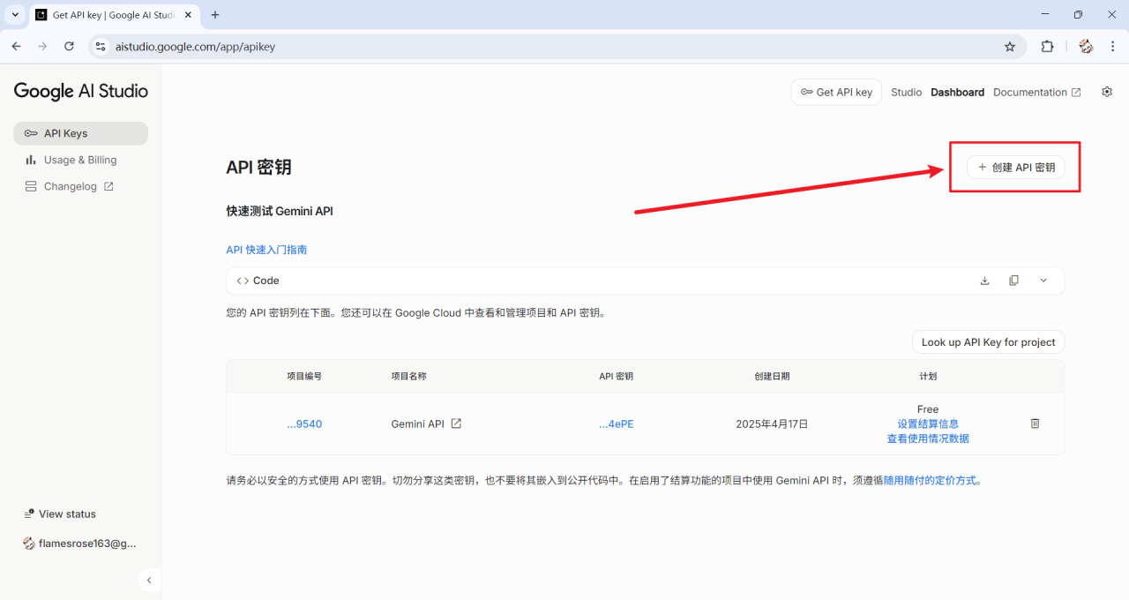Go back to the previous page
This screenshot has width=1129, height=600.
[x=16, y=47]
